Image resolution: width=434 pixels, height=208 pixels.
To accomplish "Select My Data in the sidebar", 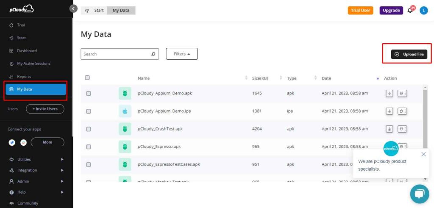I will tap(36, 89).
